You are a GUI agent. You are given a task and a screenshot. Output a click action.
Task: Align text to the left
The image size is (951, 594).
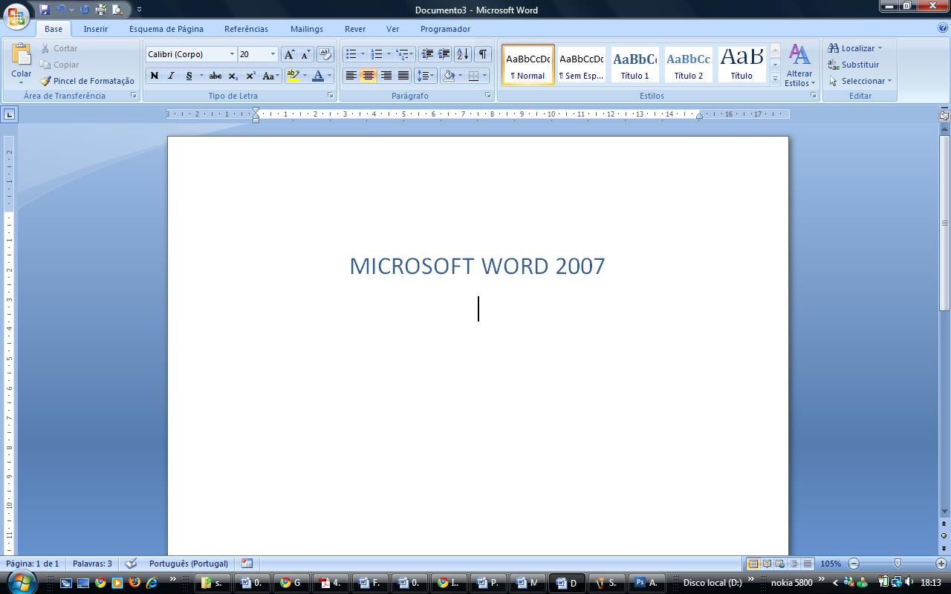click(x=351, y=76)
